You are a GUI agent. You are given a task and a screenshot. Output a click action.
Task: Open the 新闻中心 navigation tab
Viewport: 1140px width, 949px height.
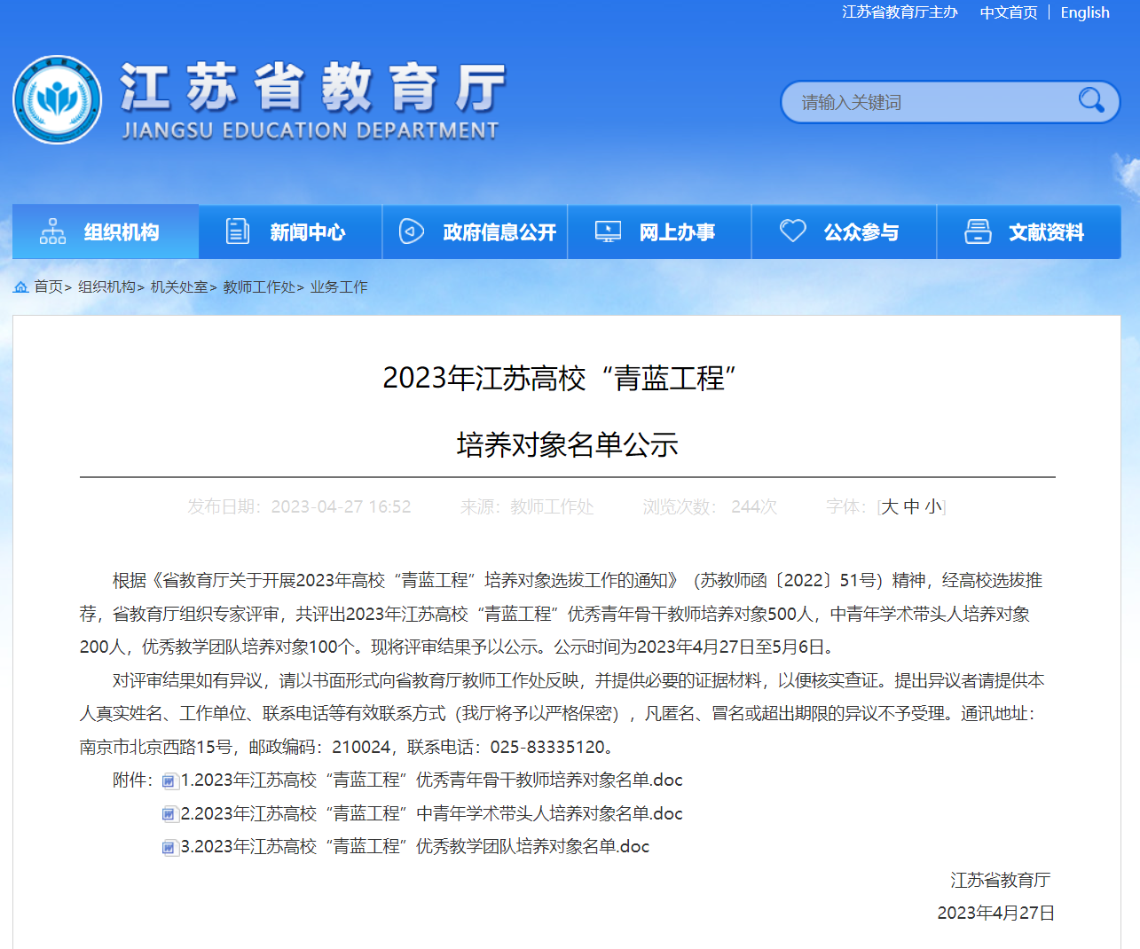pyautogui.click(x=291, y=231)
